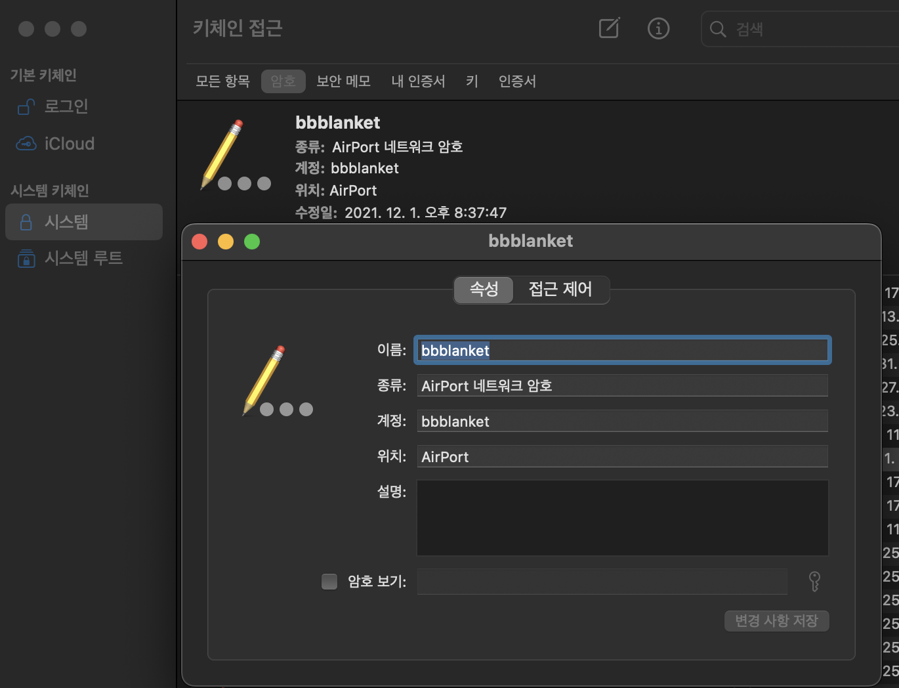Open the 보안 메모 category
The height and width of the screenshot is (688, 899).
click(343, 81)
